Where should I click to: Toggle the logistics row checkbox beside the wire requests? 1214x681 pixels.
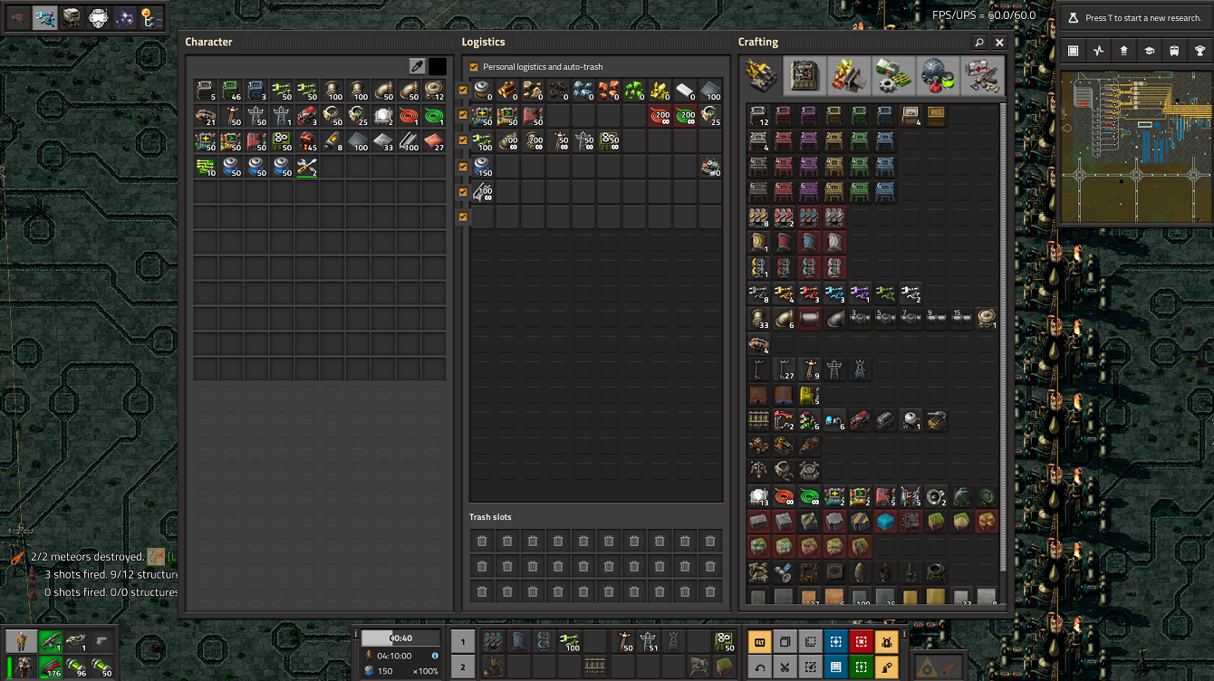pyautogui.click(x=464, y=115)
